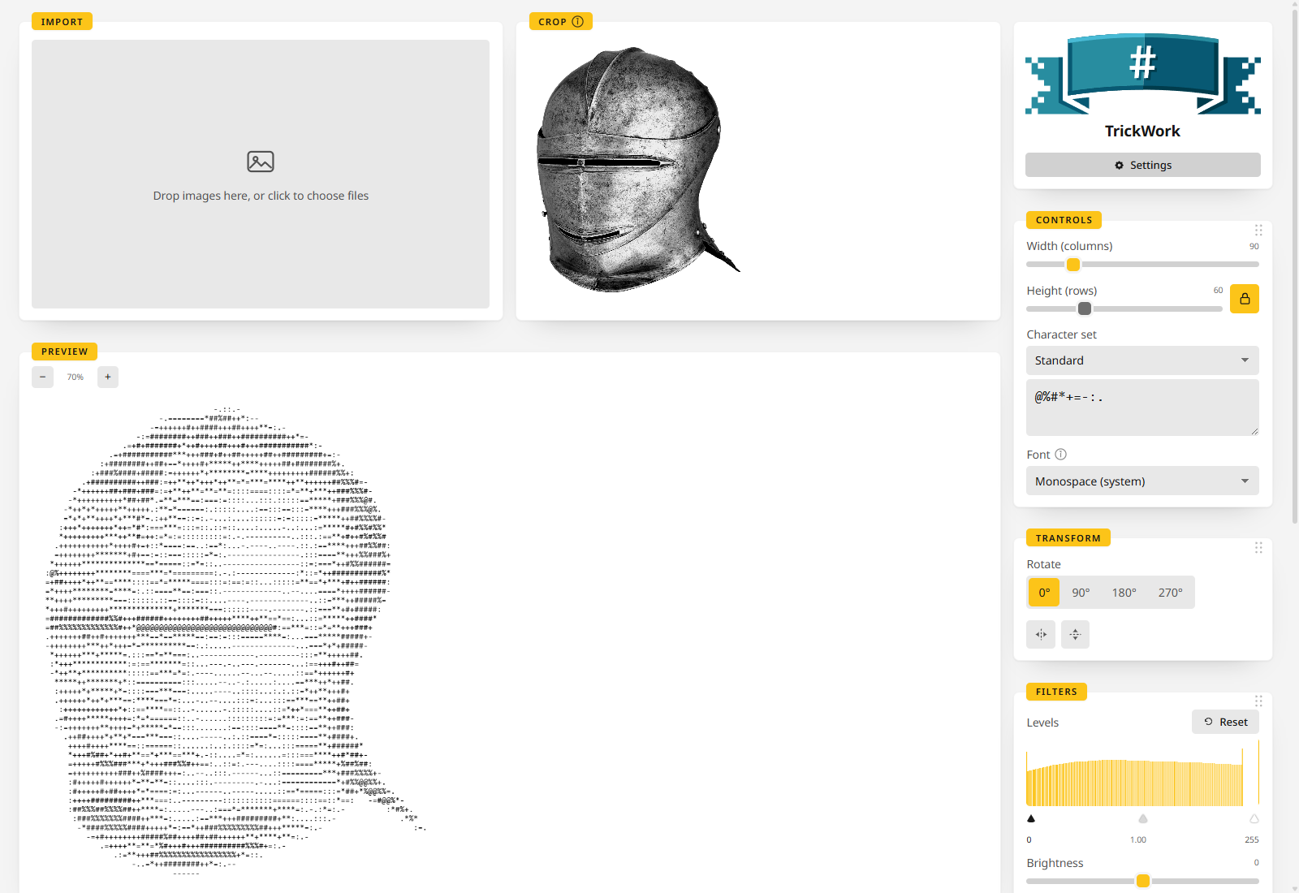Adjust the Width (columns) slider handle
1299x893 pixels.
(x=1073, y=265)
